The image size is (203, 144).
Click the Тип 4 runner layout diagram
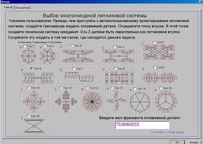point(118,57)
